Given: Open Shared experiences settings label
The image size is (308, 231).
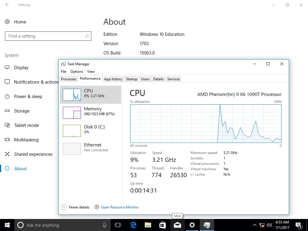Looking at the screenshot, I should (x=33, y=154).
